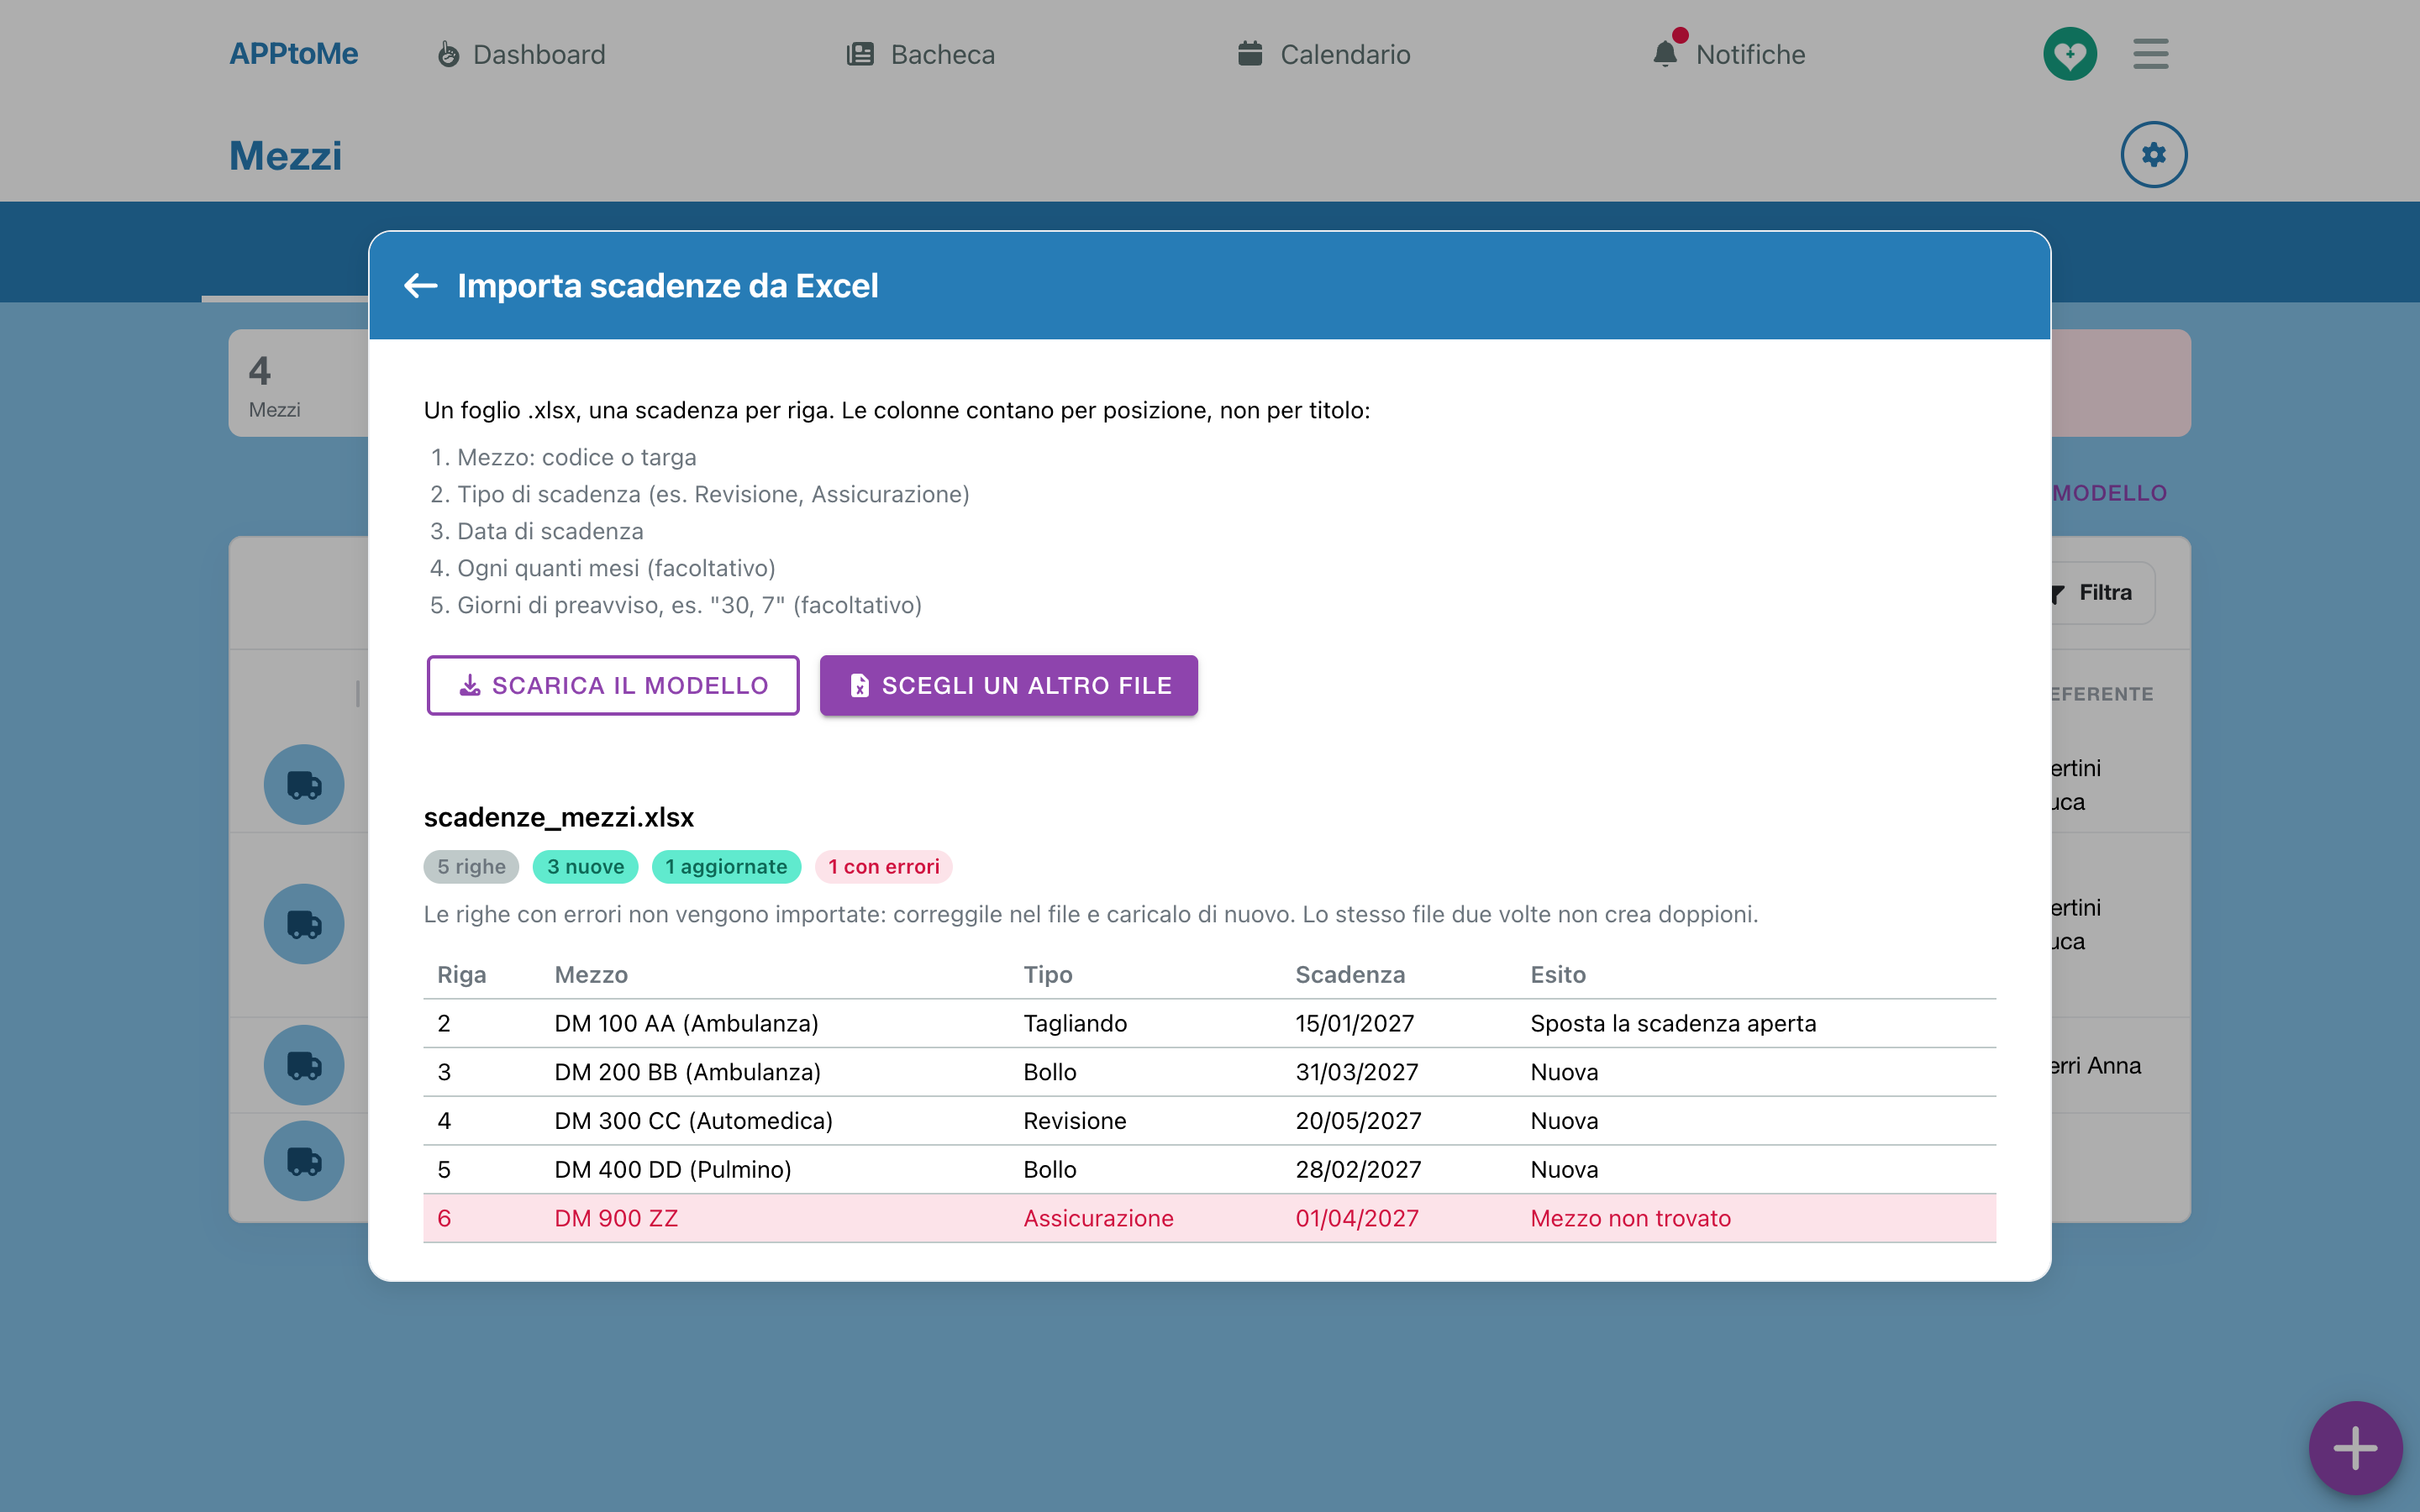Click the Notifiche bell icon
2420x1512 pixels.
pyautogui.click(x=1665, y=54)
